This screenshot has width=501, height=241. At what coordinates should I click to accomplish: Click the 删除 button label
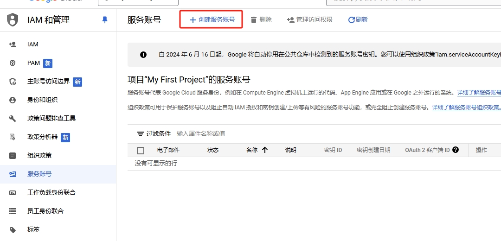265,20
